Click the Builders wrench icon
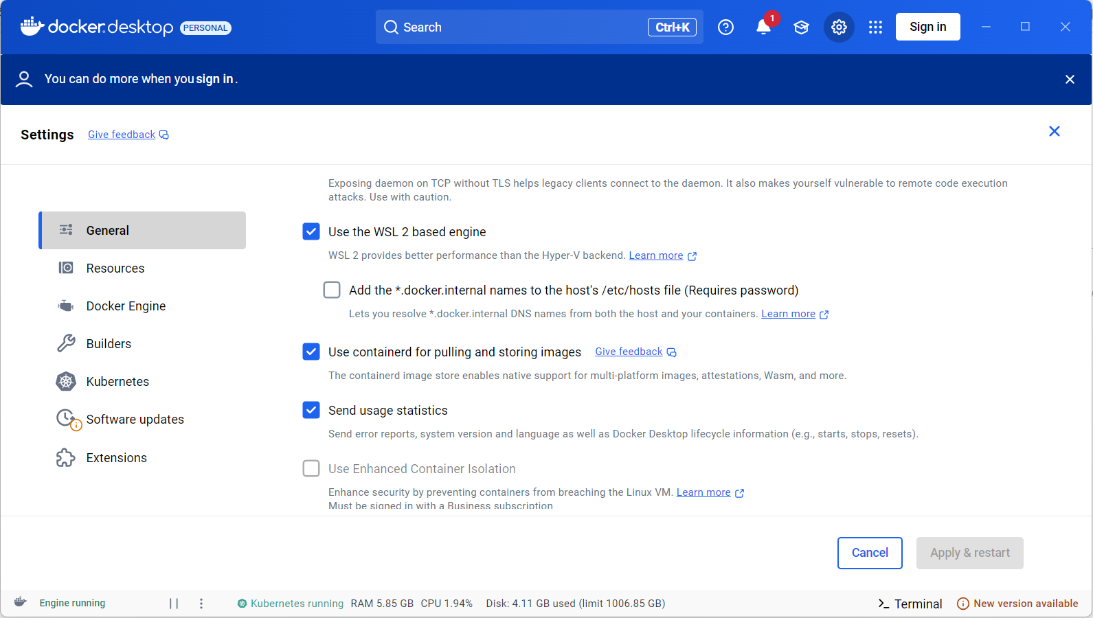The width and height of the screenshot is (1093, 618). tap(66, 343)
